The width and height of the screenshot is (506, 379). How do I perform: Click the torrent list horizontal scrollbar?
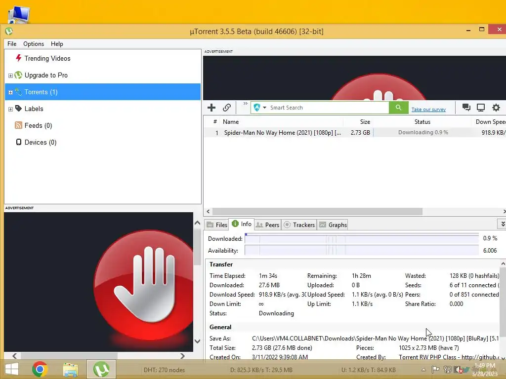pyautogui.click(x=317, y=211)
